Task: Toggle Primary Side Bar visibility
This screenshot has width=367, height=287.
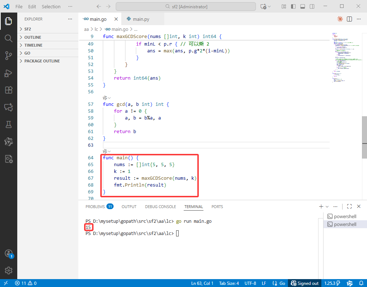Action: [x=293, y=6]
